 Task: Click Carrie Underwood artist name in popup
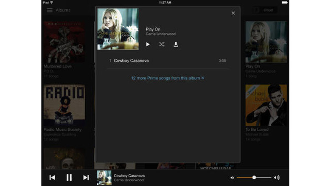point(161,34)
